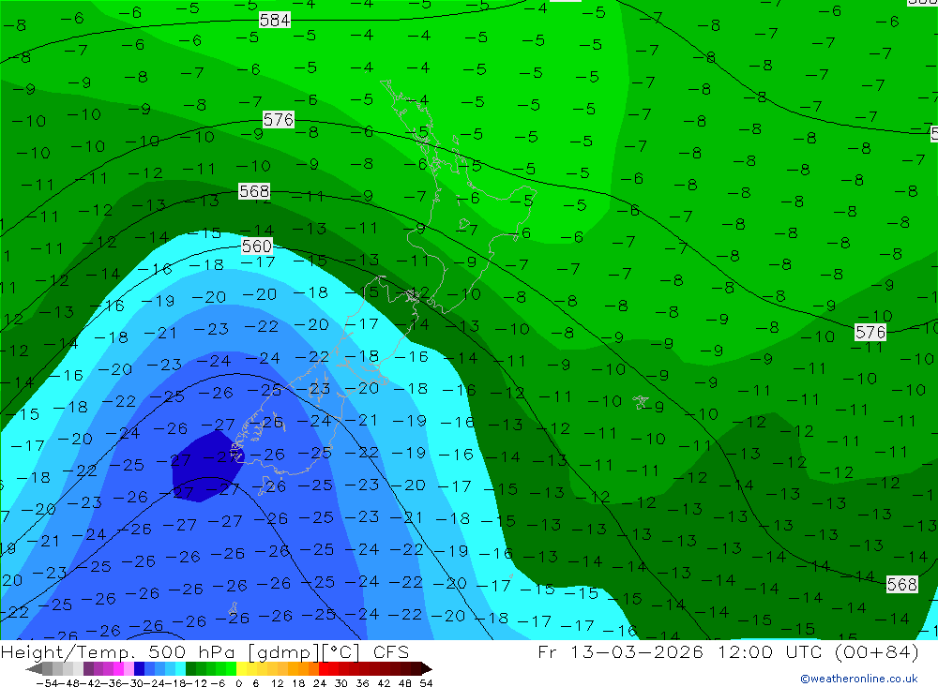This screenshot has width=938, height=687.
Task: Click the -54 value under the color scale
Action: tap(47, 683)
